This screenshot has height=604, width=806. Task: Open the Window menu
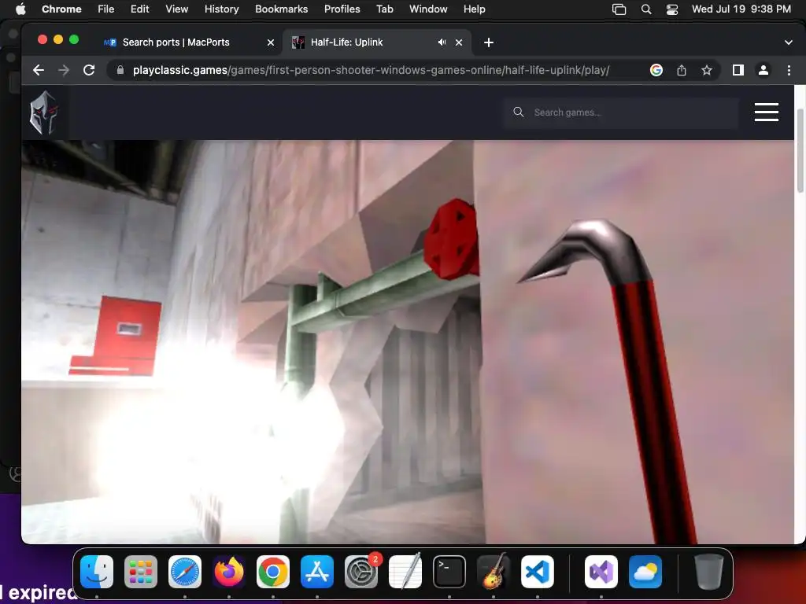(x=428, y=9)
